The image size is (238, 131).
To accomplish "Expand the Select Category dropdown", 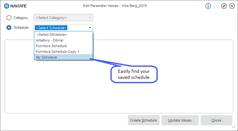I will click(x=63, y=18).
